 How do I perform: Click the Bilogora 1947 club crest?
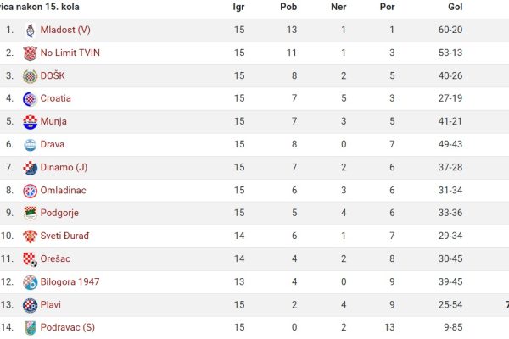coord(31,282)
